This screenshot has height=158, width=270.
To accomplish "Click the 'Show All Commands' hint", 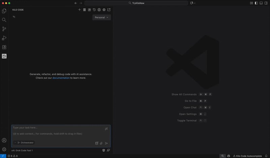I will (184, 95).
